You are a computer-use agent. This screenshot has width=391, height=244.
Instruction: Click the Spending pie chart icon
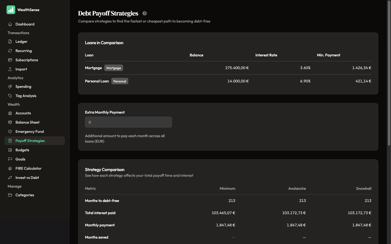(10, 86)
